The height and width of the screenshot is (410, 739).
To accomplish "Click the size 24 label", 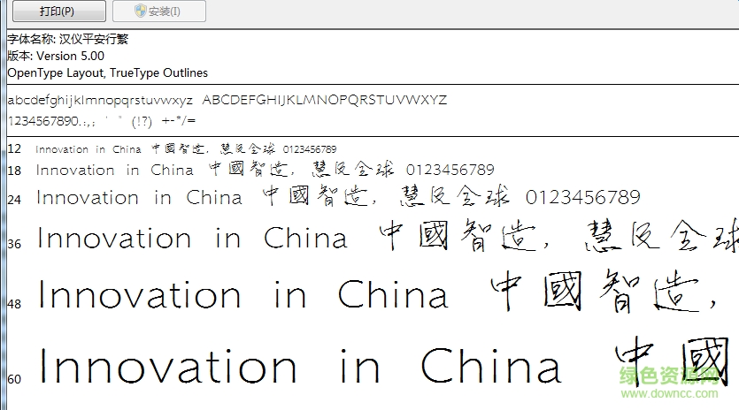I will pyautogui.click(x=14, y=200).
